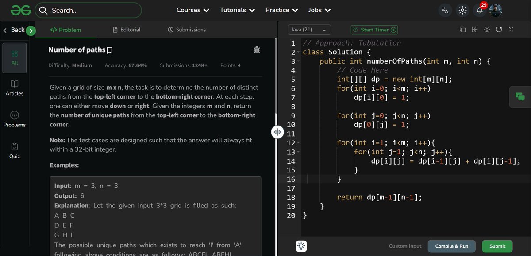Bookmark the Number of paths problem

109,50
